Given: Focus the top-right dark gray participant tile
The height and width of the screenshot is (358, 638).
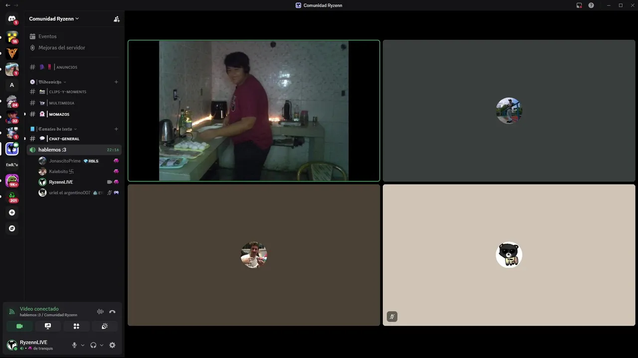Looking at the screenshot, I should pyautogui.click(x=509, y=110).
